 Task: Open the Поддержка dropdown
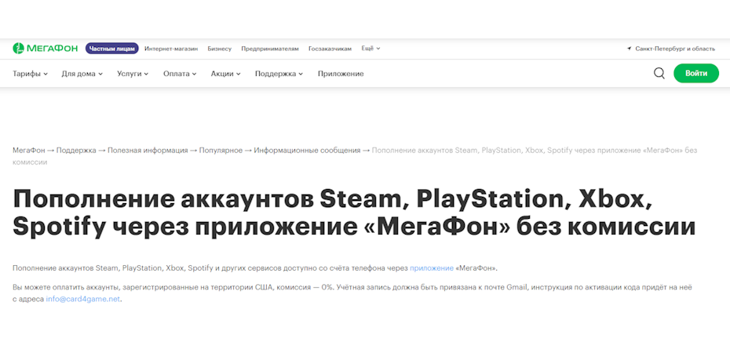(x=279, y=74)
